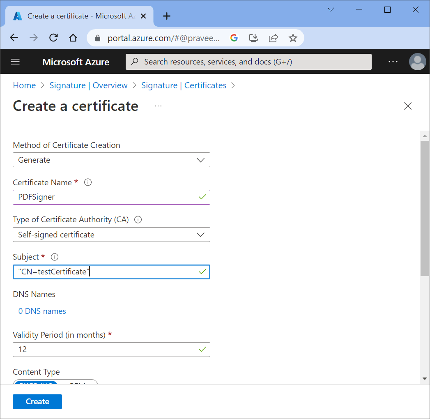Screen dimensions: 430x419
Task: Expand the Generate dropdown arrow
Action: (x=201, y=160)
